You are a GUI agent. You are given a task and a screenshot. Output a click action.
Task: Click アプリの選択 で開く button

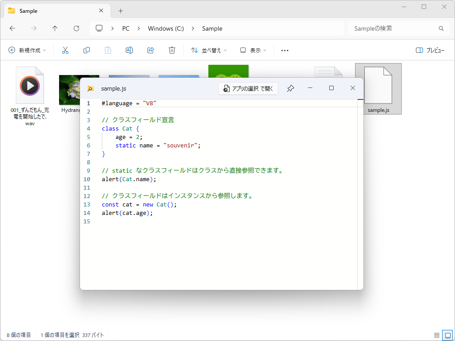tap(248, 88)
